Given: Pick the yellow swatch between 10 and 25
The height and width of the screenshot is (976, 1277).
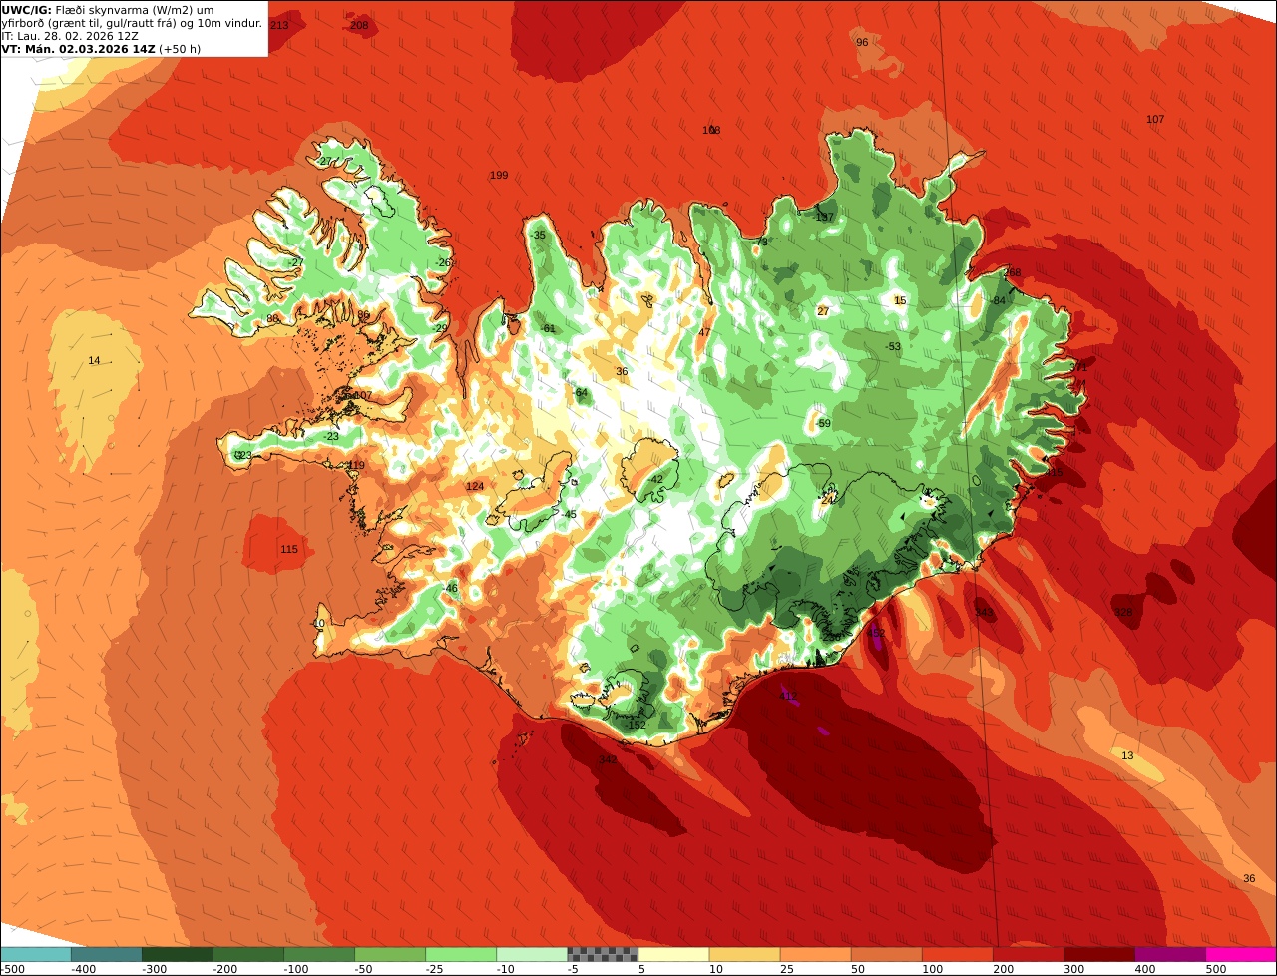Looking at the screenshot, I should click(x=744, y=954).
